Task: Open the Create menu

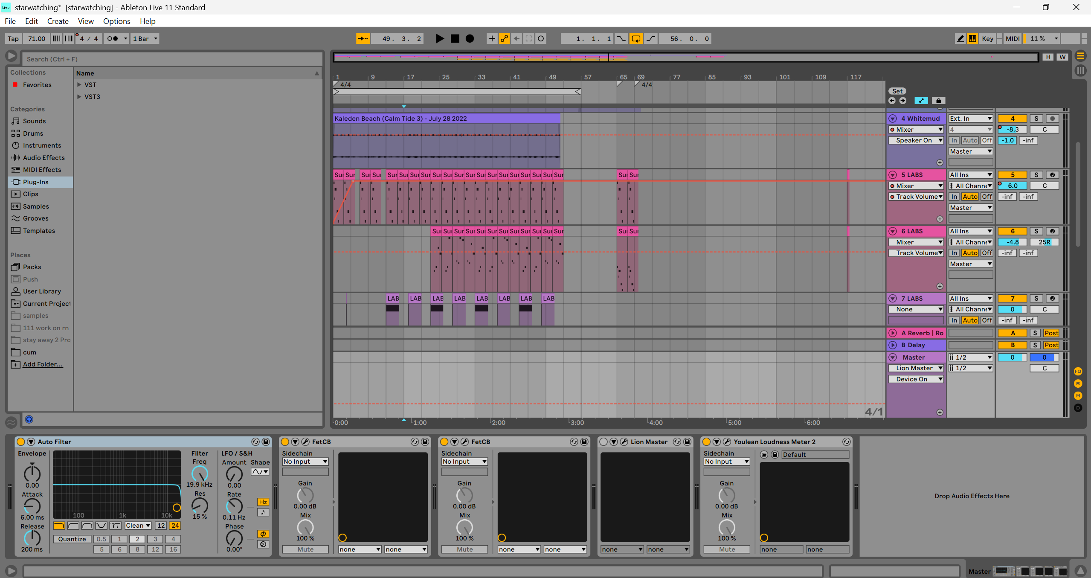Action: click(x=58, y=21)
